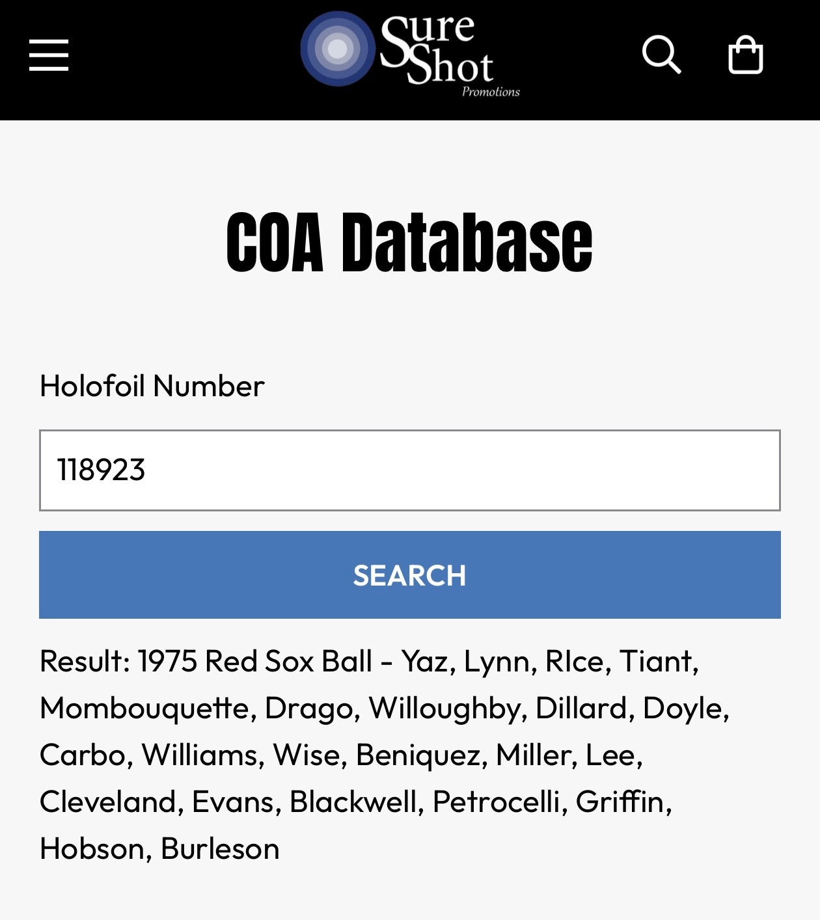The width and height of the screenshot is (820, 920).
Task: Open the hamburger navigation menu
Action: [x=49, y=55]
